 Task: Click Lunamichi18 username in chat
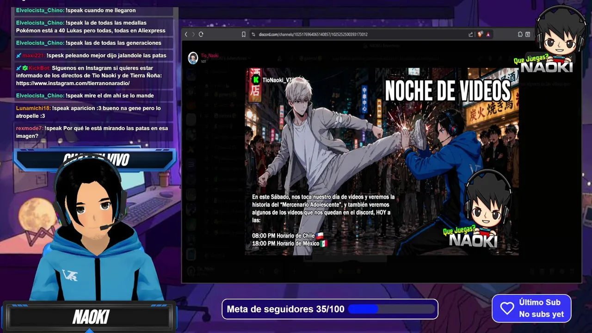click(33, 108)
